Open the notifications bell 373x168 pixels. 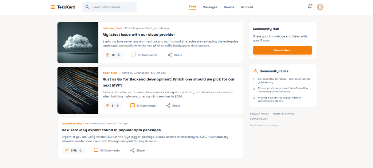pyautogui.click(x=310, y=7)
